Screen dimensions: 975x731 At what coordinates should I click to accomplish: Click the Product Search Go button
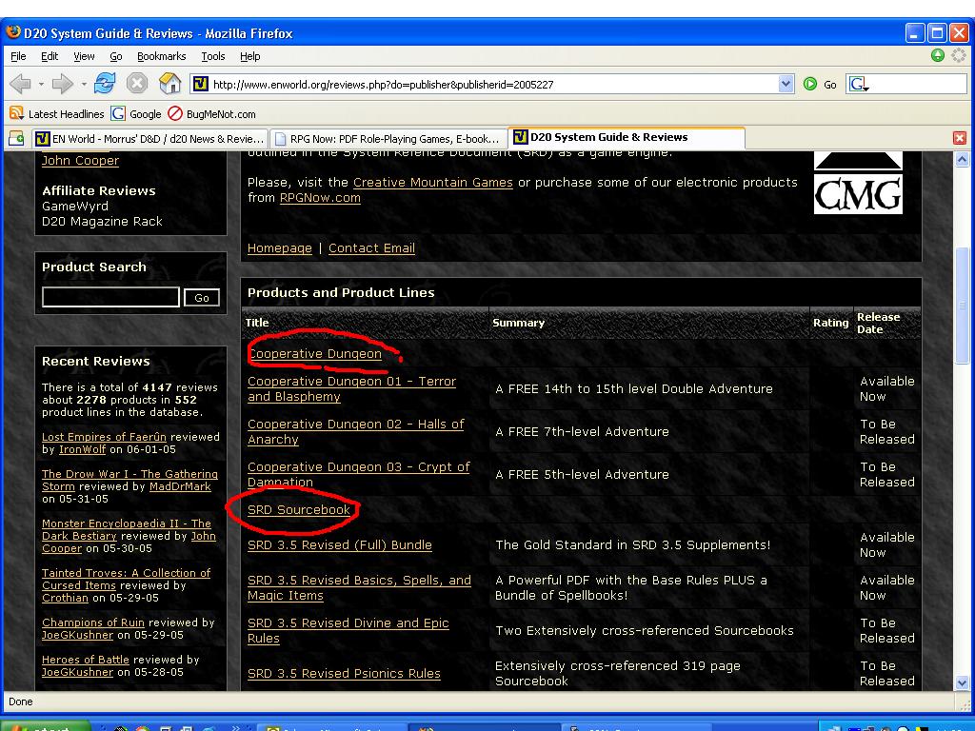pos(202,298)
